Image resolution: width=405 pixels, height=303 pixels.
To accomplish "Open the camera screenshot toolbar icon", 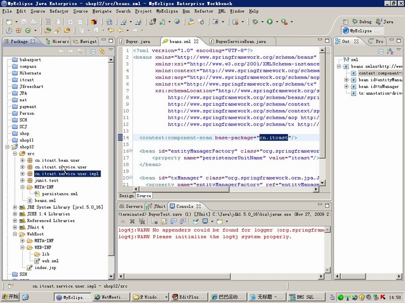I will 215,22.
